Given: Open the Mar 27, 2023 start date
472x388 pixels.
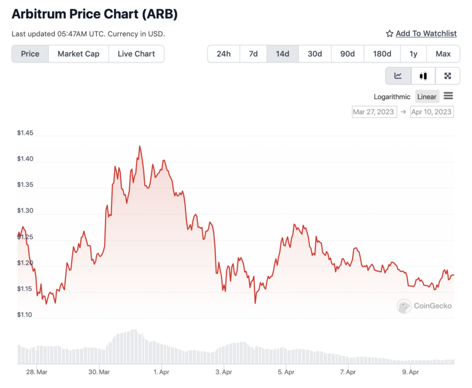Looking at the screenshot, I should 374,112.
